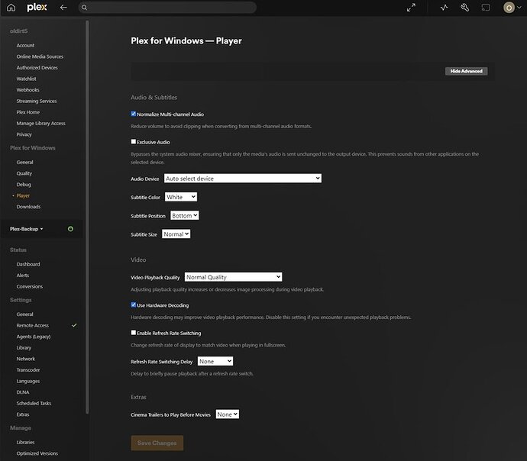Viewport: 527px width, 461px height.
Task: Open the user avatar menu
Action: (x=509, y=8)
